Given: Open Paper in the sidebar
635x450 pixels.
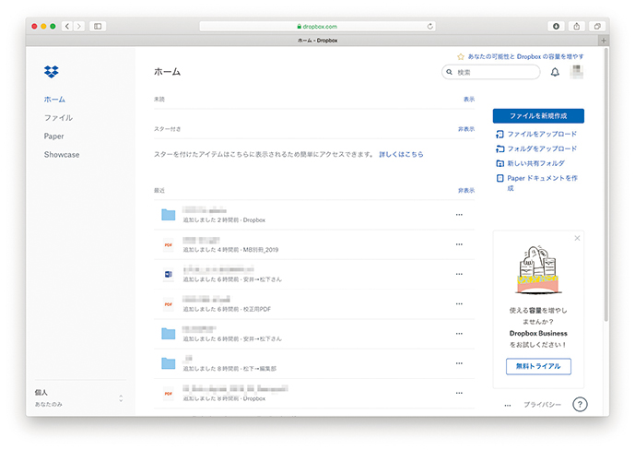Looking at the screenshot, I should (53, 136).
